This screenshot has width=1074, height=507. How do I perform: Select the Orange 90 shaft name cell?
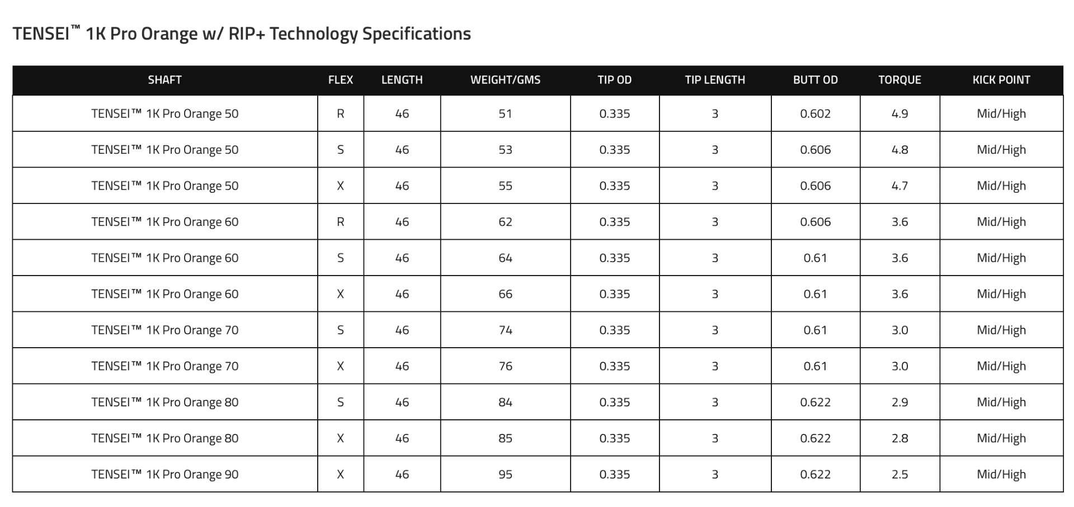point(165,474)
